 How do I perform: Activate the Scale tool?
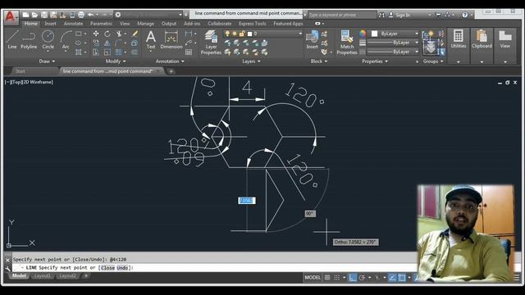107,52
